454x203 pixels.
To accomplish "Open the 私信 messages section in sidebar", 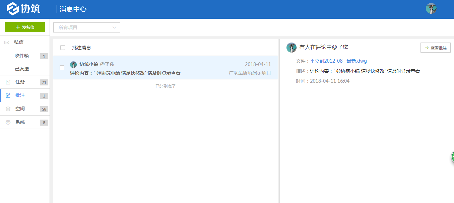I will [x=7, y=42].
